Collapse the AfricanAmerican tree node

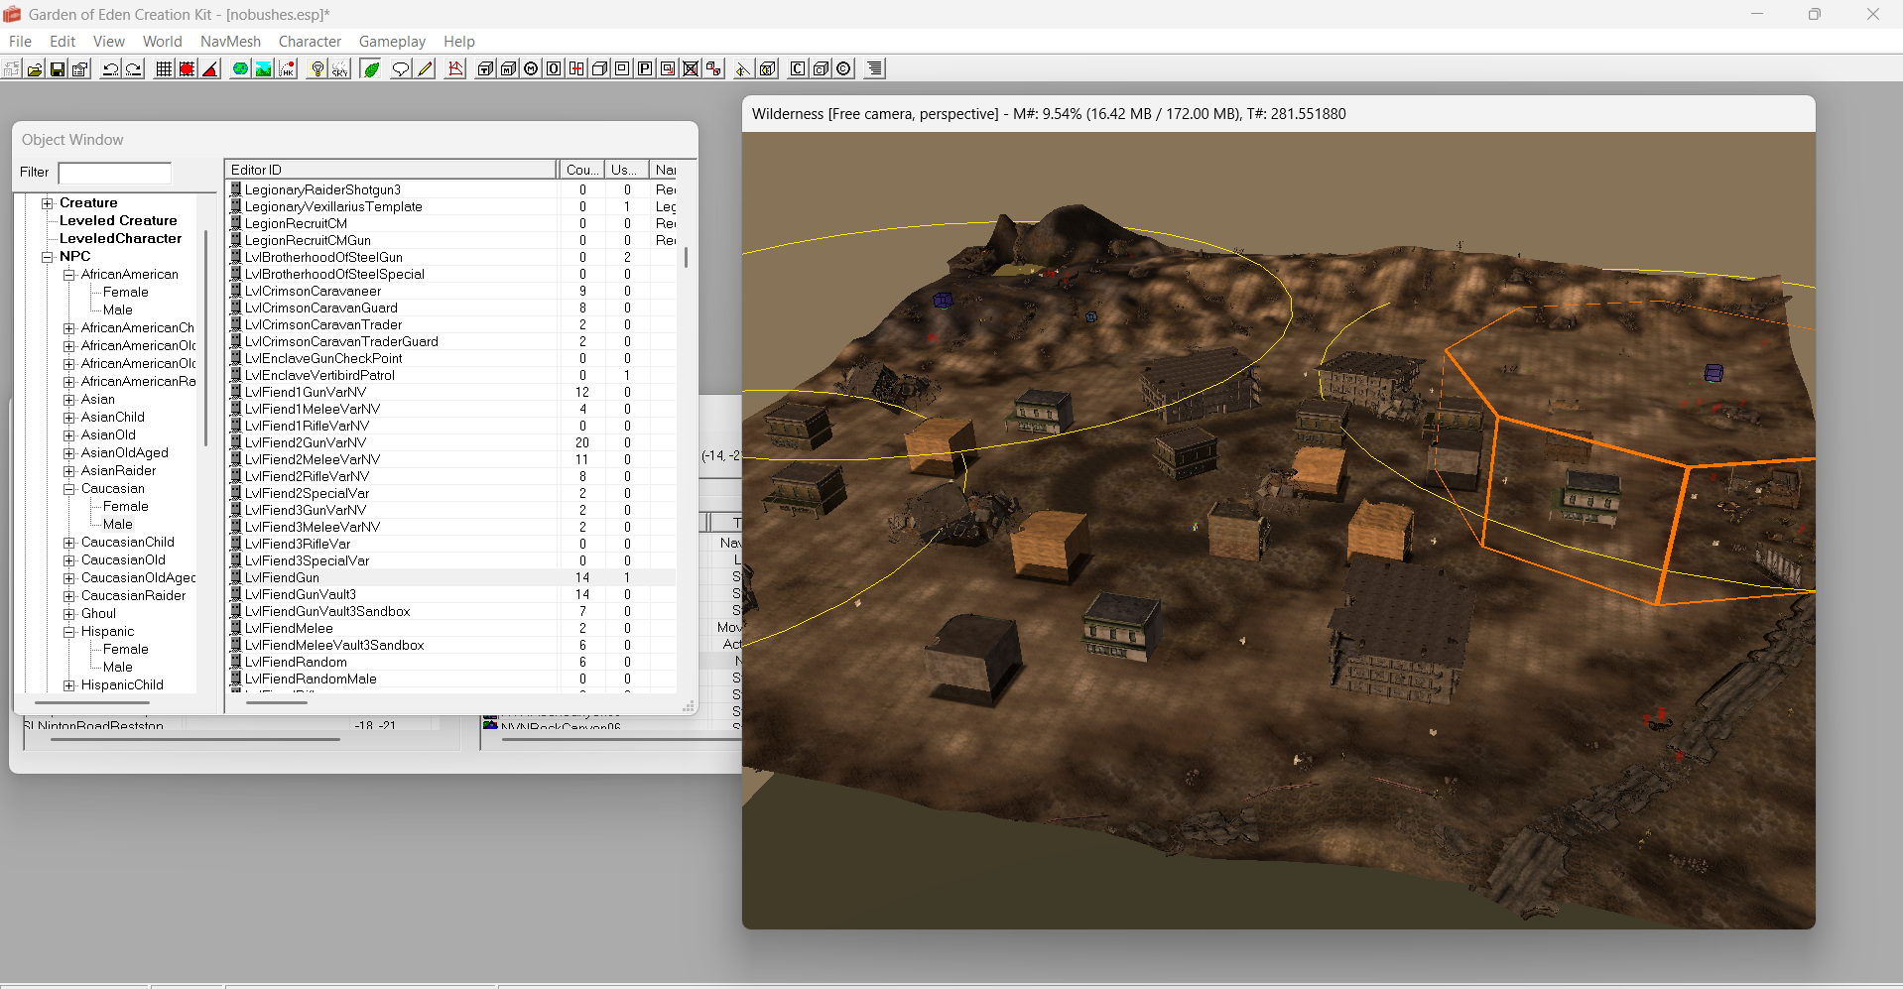(x=69, y=275)
